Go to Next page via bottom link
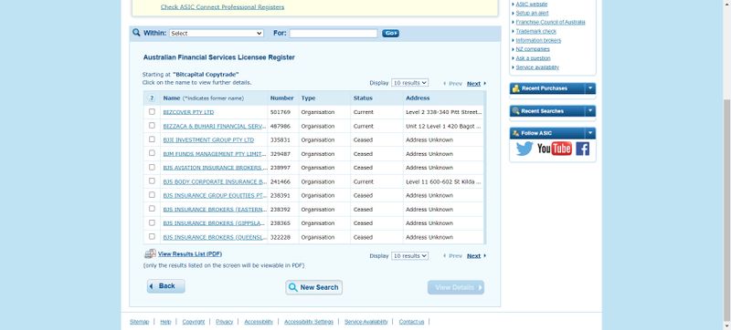 (473, 255)
